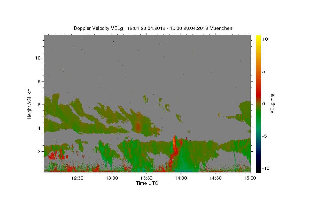Click the height axis label 6
Screen dimensions: 310x207
pyautogui.click(x=40, y=105)
